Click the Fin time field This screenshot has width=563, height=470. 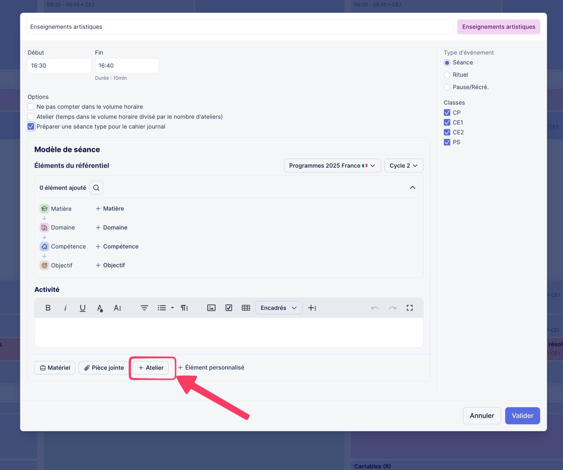(127, 66)
